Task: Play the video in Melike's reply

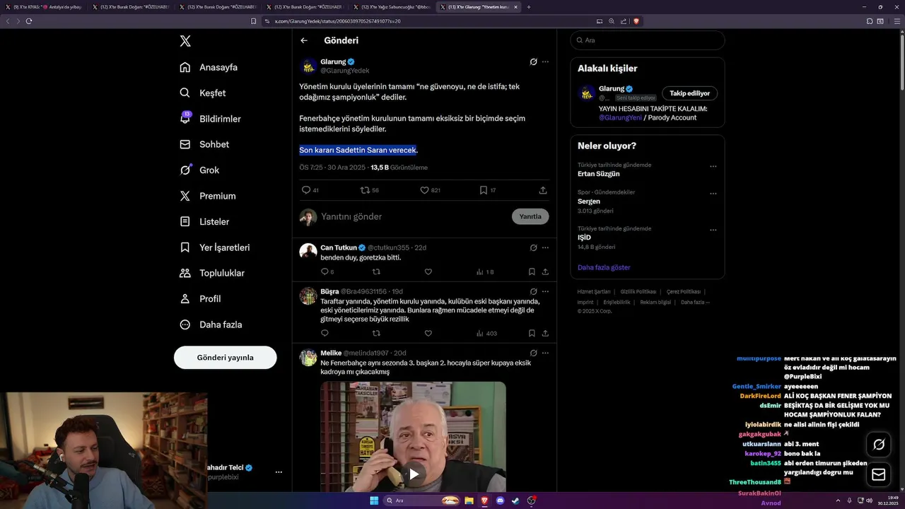Action: point(414,474)
